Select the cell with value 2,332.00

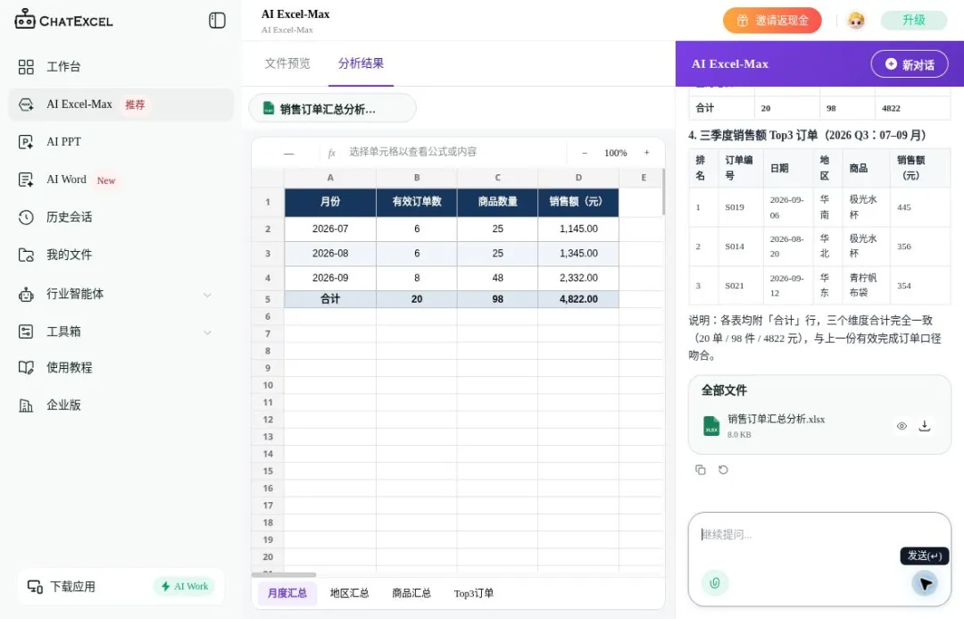578,278
